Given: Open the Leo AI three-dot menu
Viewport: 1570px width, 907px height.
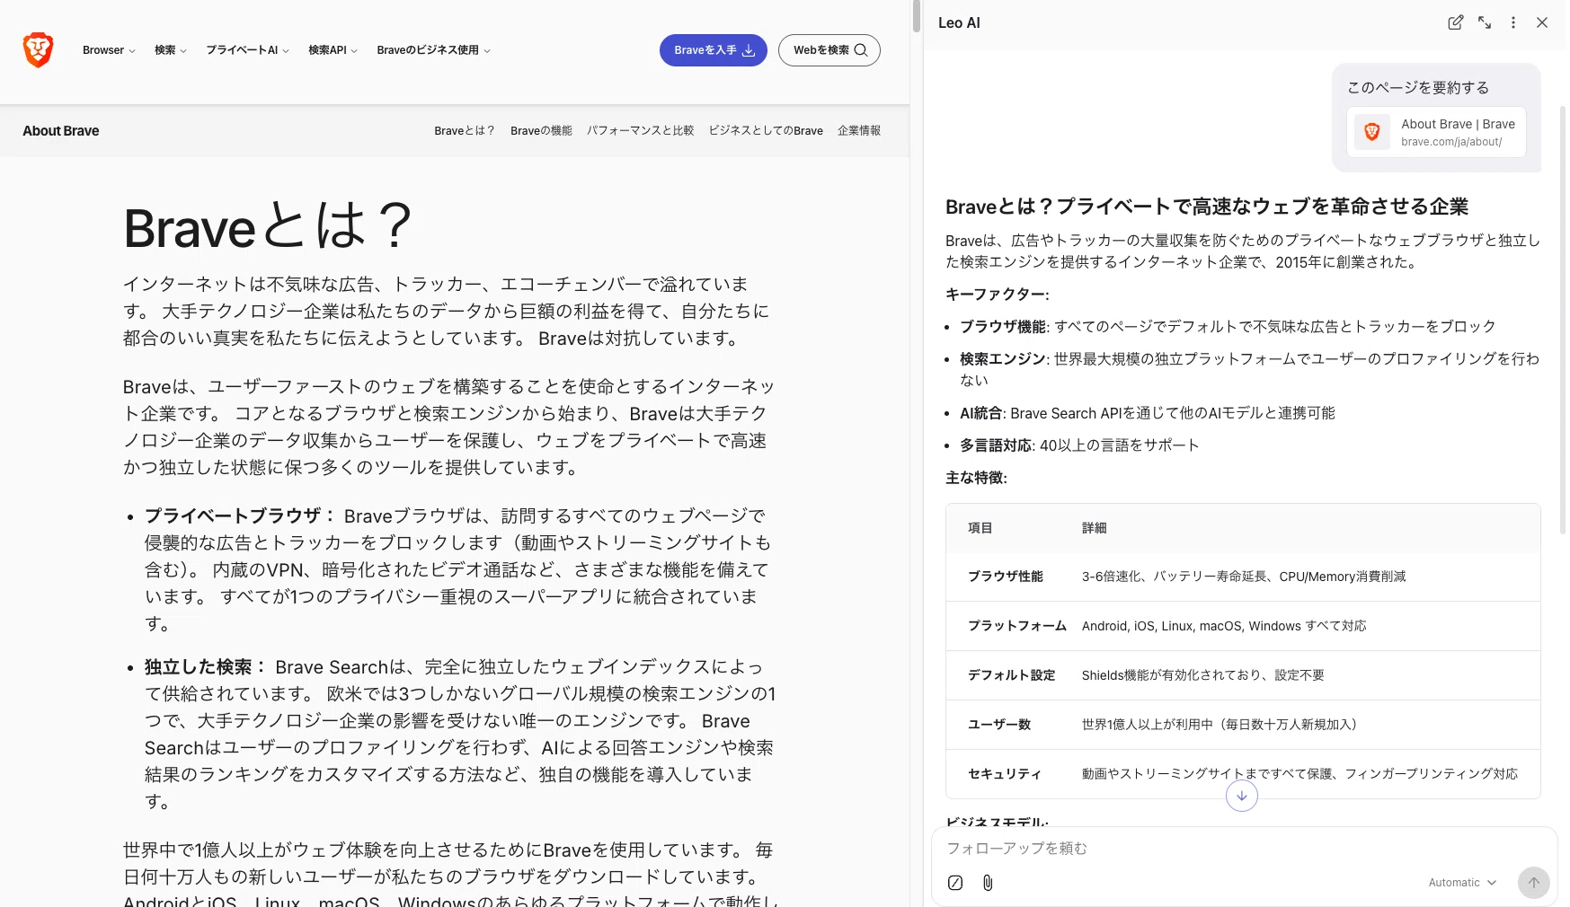Looking at the screenshot, I should [x=1513, y=22].
